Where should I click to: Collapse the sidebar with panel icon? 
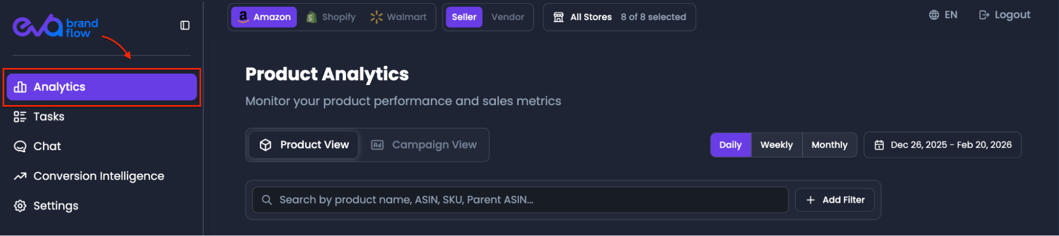pyautogui.click(x=185, y=25)
